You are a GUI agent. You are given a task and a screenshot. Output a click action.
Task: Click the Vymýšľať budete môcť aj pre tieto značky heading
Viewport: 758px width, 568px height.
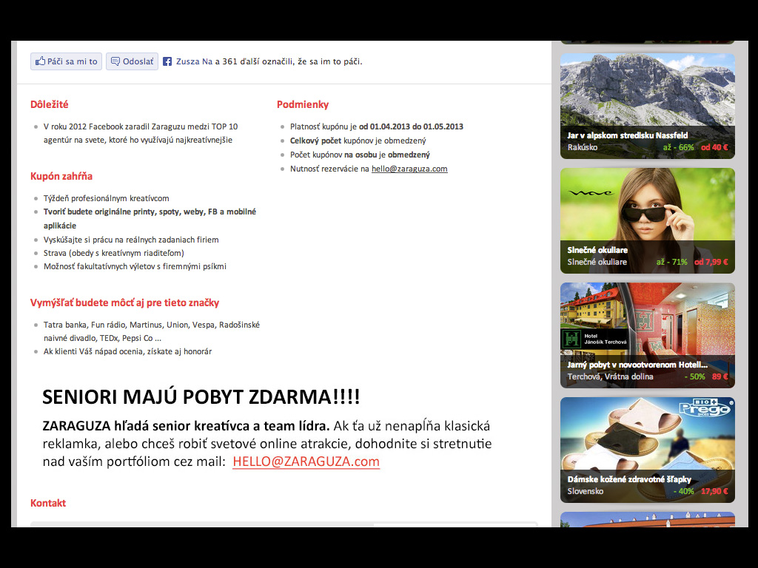pos(124,302)
